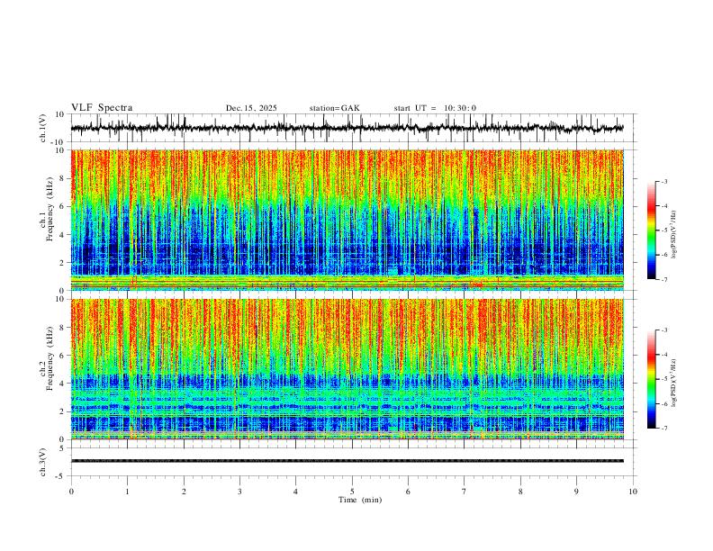Click the lower colorbar's log(PSD) unit label
This screenshot has width=713, height=551.
(674, 382)
